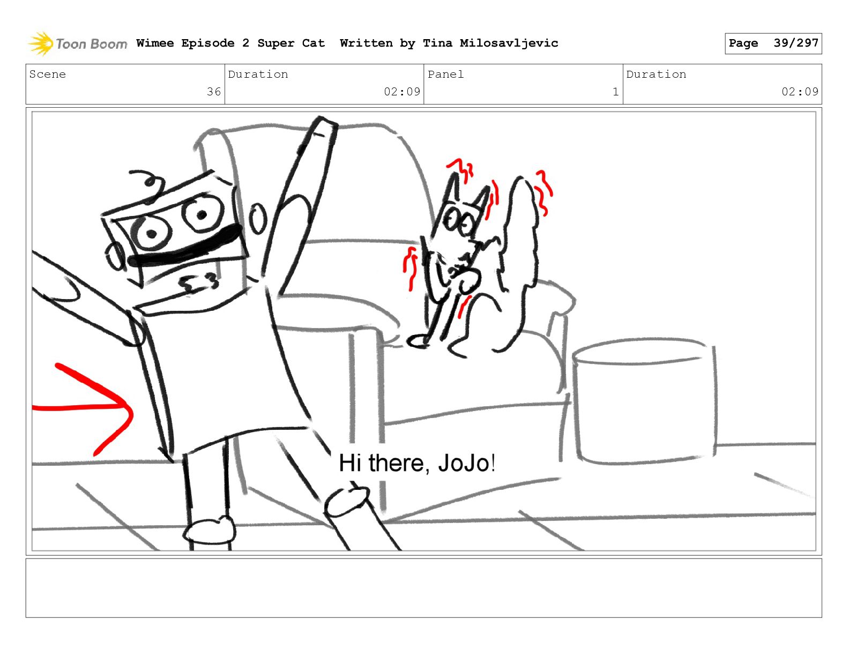Screen dimensions: 849x656
Task: Click the Scene label
Action: click(x=48, y=74)
